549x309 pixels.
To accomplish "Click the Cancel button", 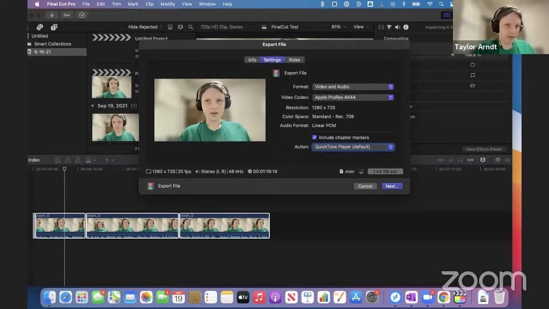I will (365, 186).
